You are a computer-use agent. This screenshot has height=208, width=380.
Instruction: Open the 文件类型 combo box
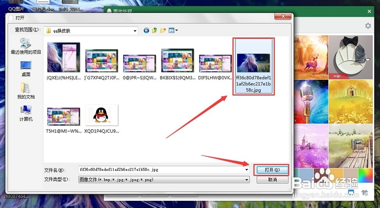(164, 180)
